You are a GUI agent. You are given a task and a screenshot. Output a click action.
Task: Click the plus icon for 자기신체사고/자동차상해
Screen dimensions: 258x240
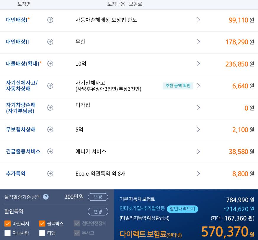pos(50,86)
